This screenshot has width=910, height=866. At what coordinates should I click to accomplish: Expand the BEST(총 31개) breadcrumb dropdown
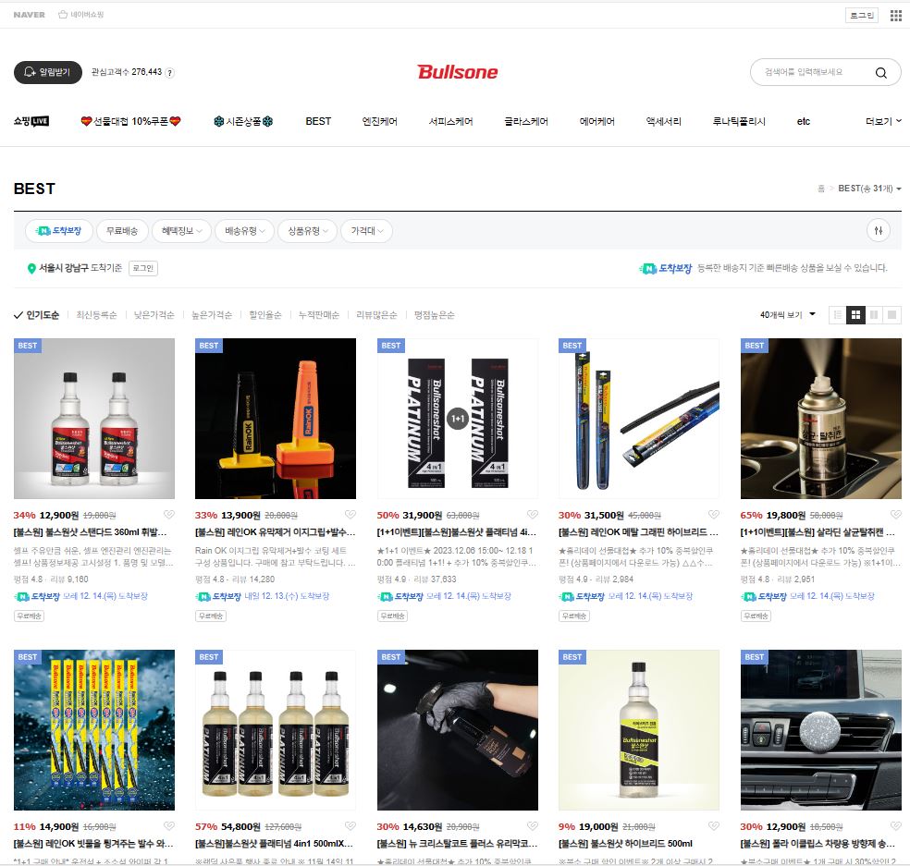tap(869, 189)
